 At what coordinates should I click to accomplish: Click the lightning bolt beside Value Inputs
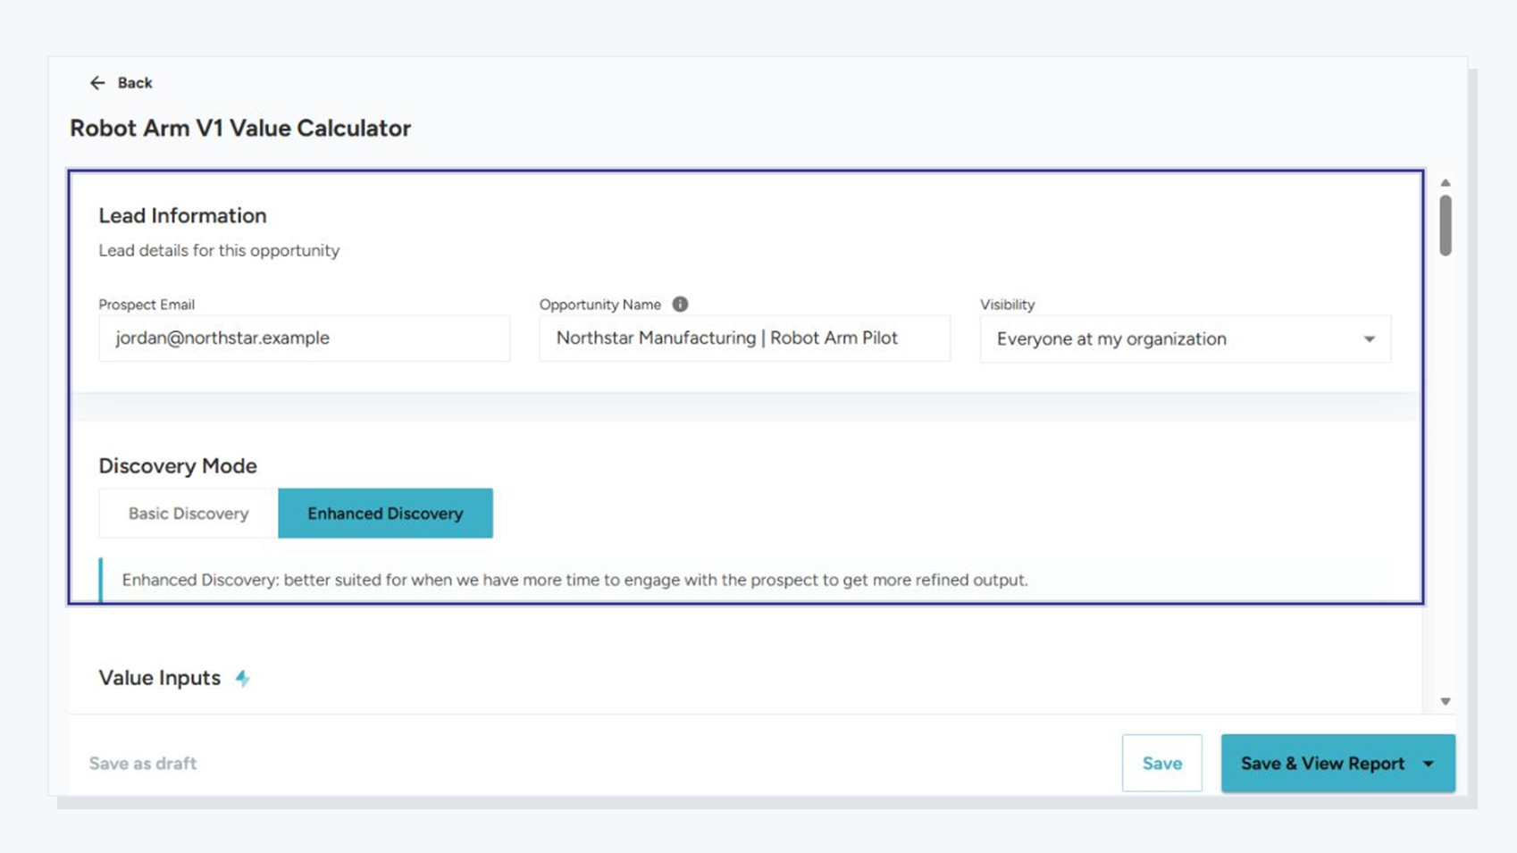coord(242,678)
